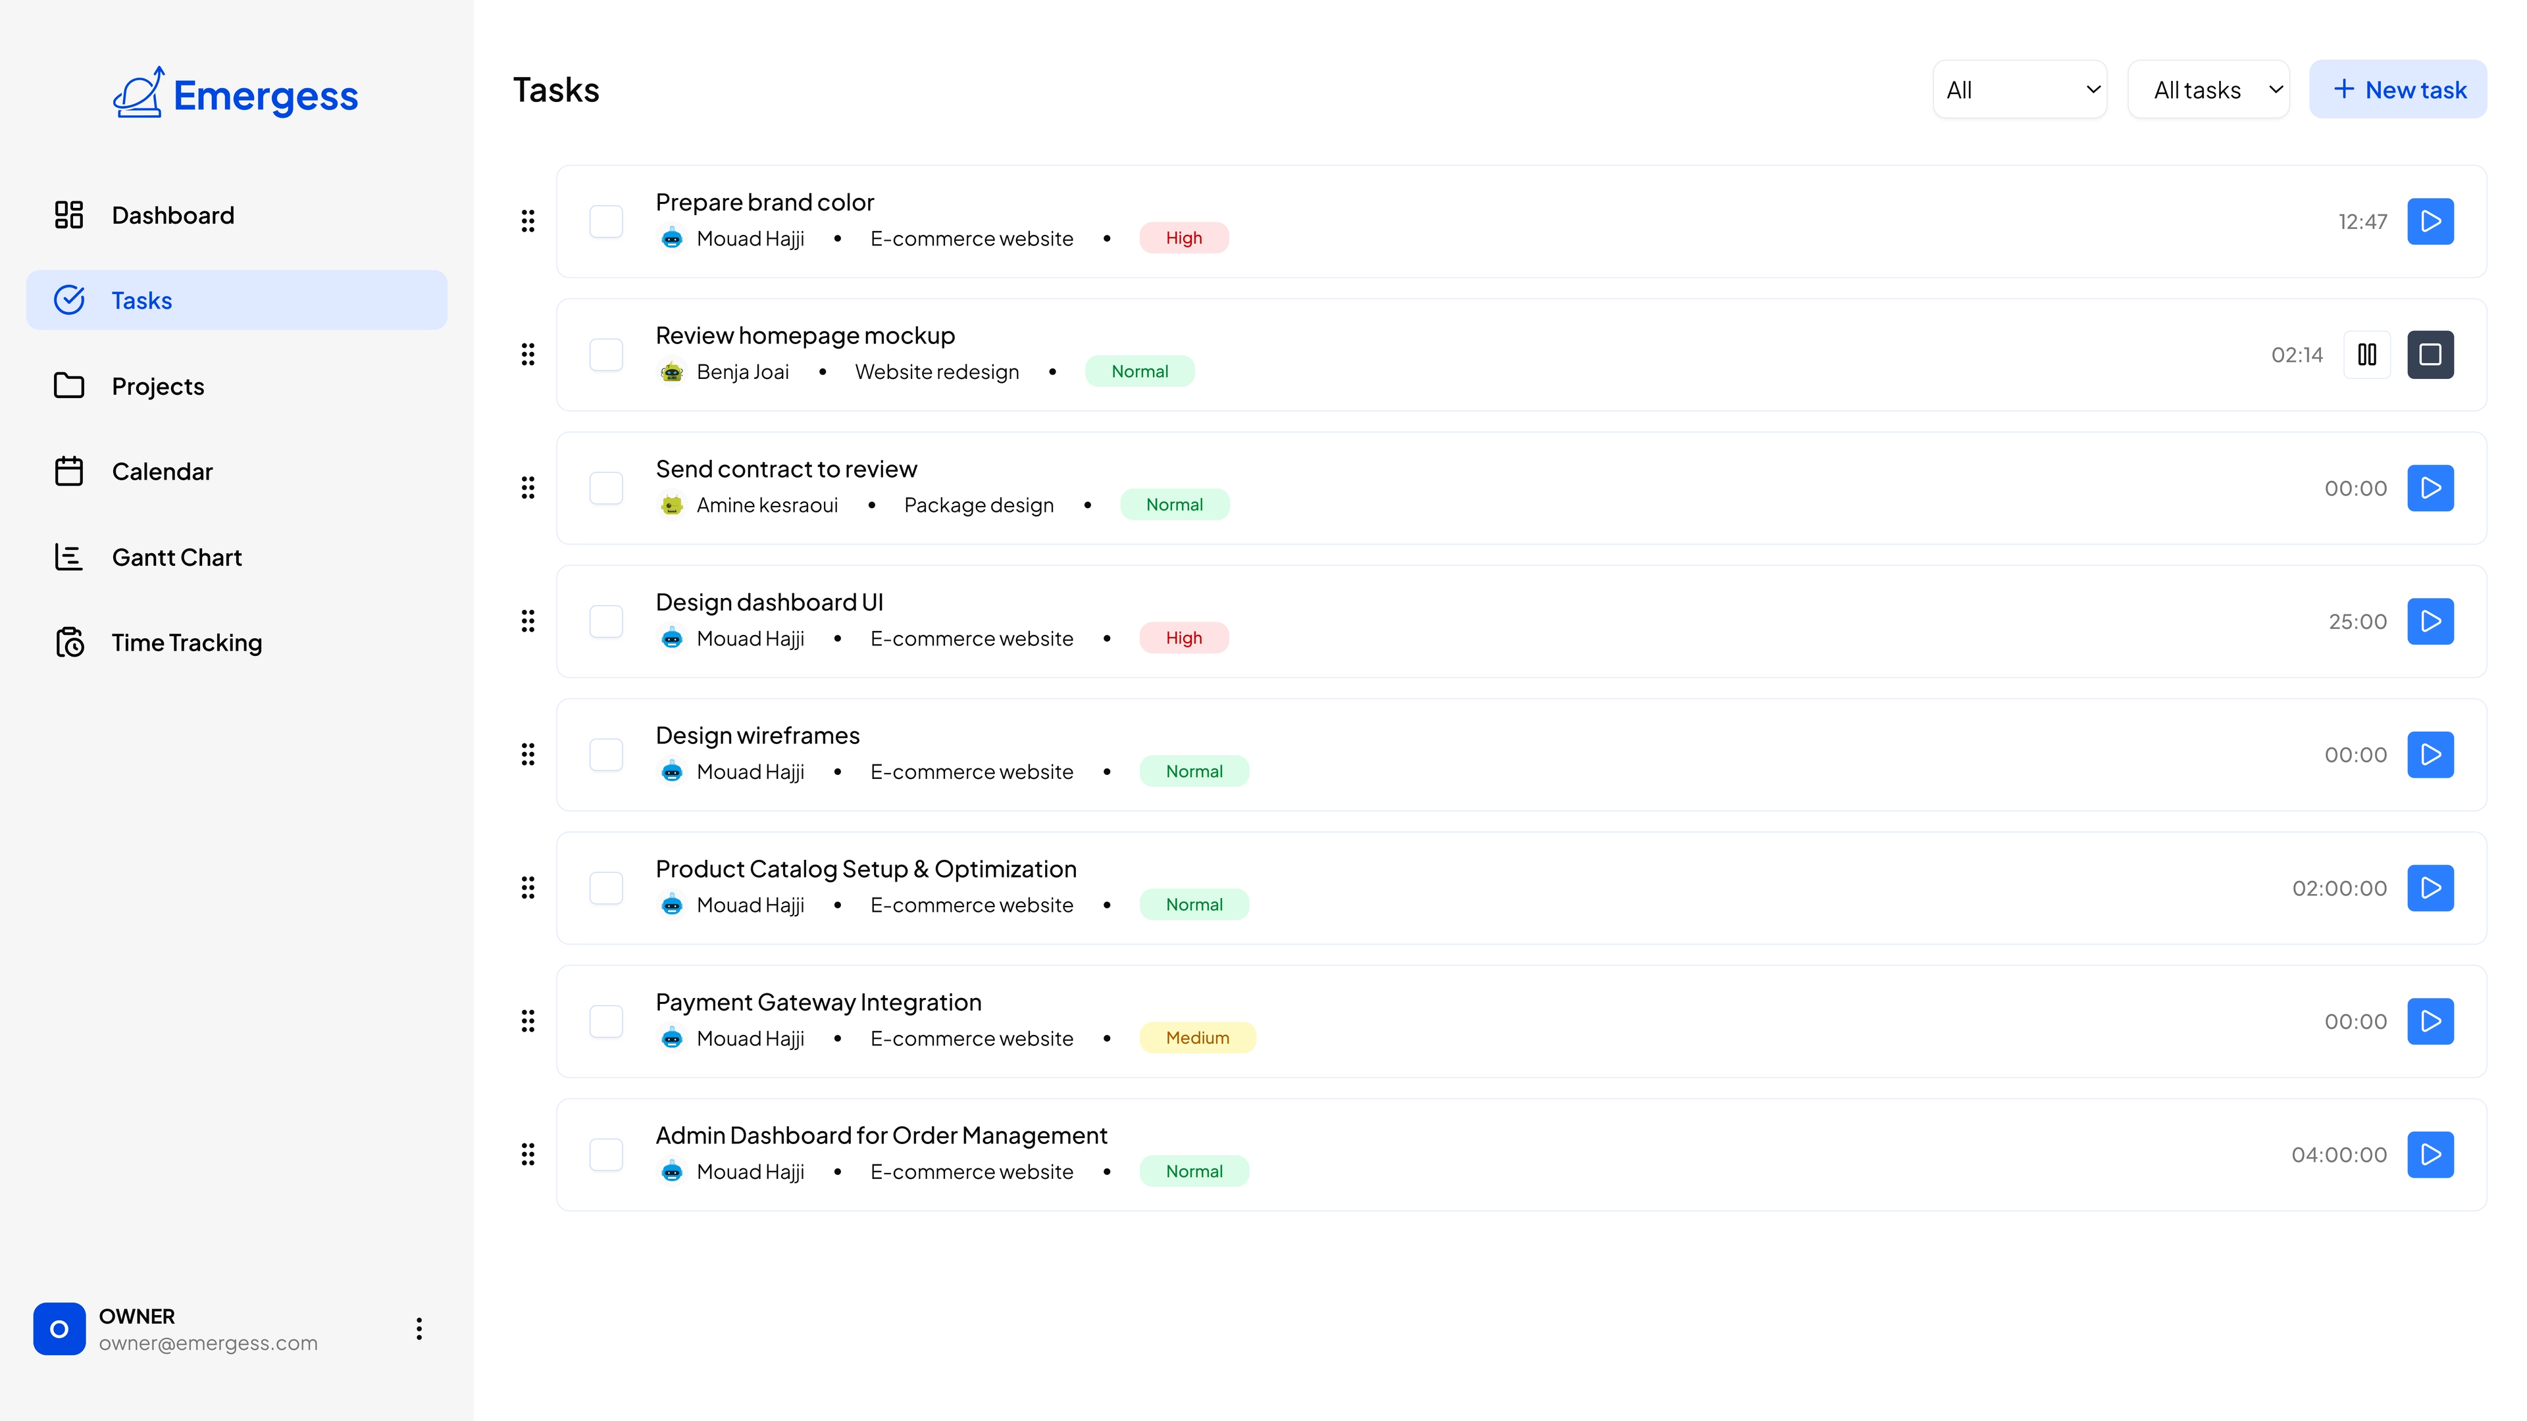Open the Dashboard panel from sidebar
Viewport: 2527px width, 1421px height.
(x=172, y=214)
